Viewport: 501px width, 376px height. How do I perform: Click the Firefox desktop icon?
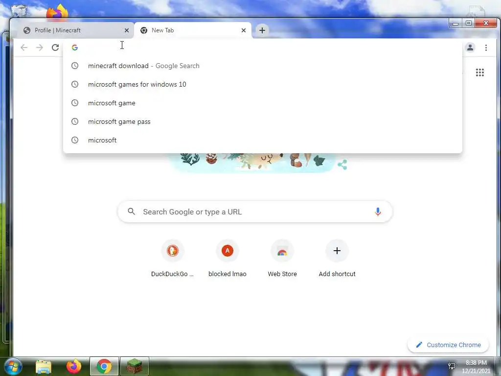click(x=58, y=12)
